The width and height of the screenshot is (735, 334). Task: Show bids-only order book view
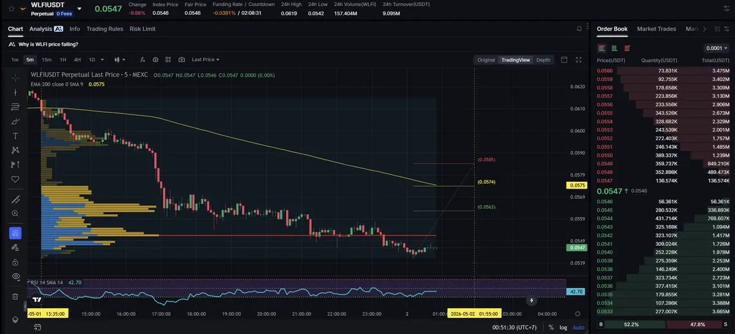tap(614, 48)
